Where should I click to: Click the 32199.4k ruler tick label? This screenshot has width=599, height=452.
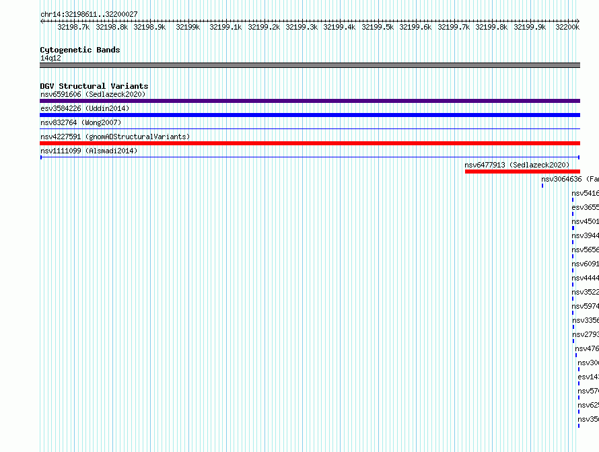click(x=340, y=27)
